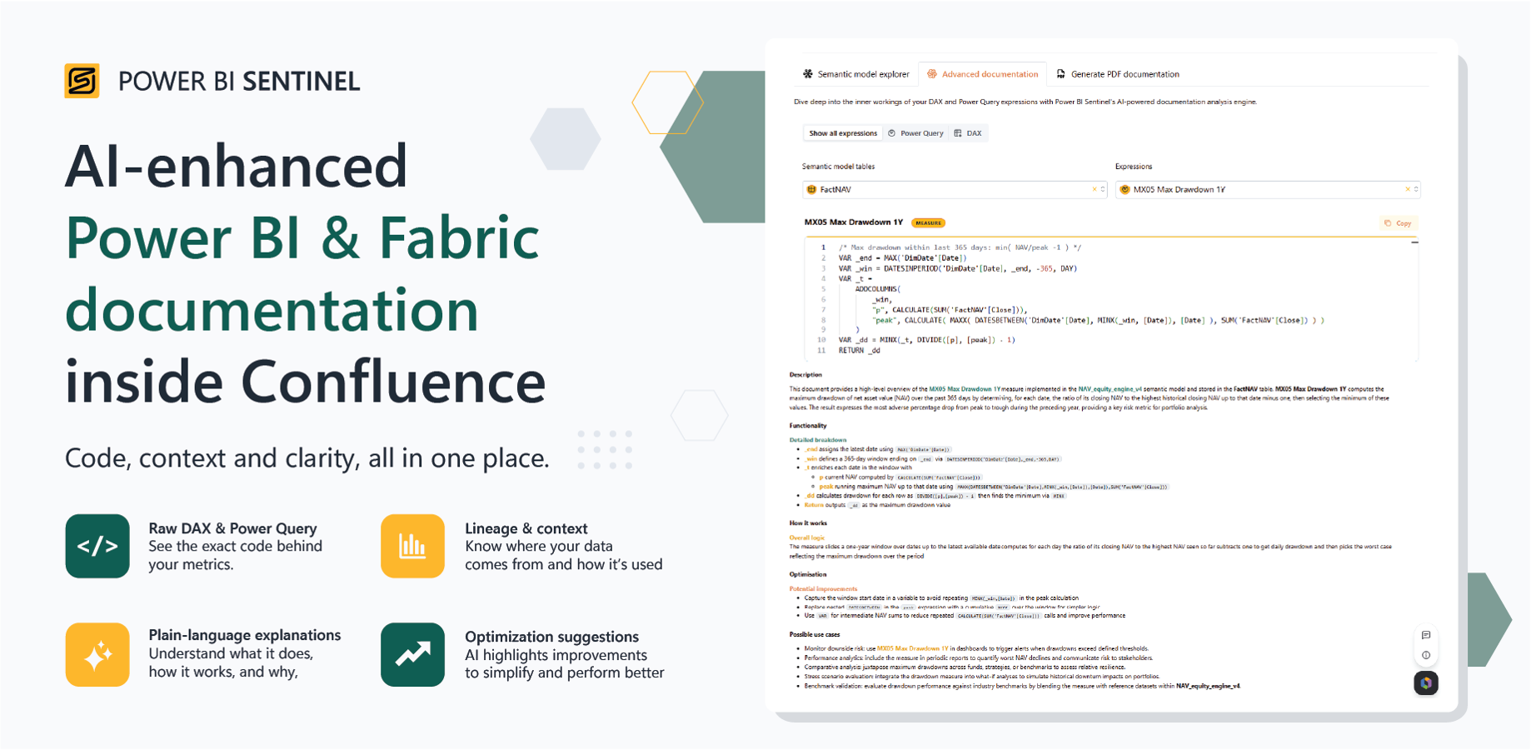
Task: Click the Raw DAX & Power Query code icon
Action: [x=97, y=547]
